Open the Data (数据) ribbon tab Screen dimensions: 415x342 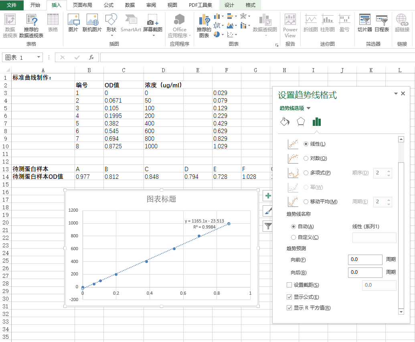[130, 5]
